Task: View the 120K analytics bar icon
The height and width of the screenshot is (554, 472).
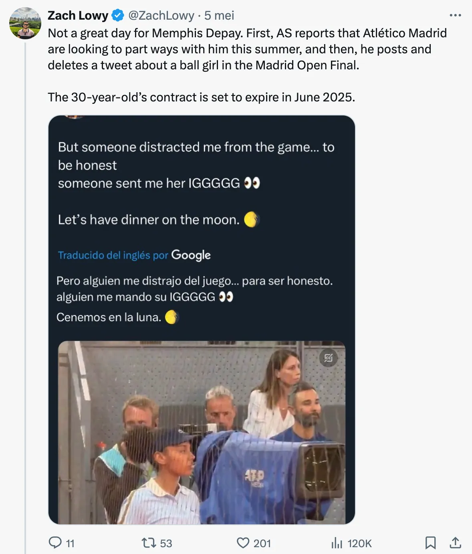Action: [337, 543]
